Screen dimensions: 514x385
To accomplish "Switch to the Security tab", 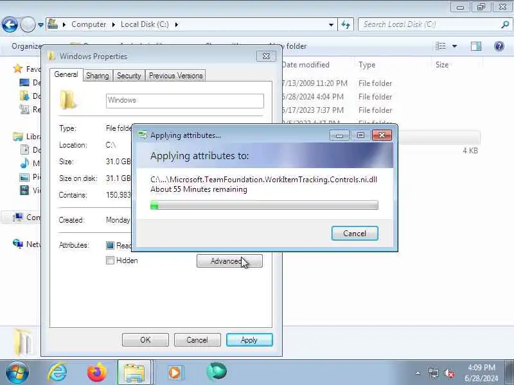I will (129, 76).
